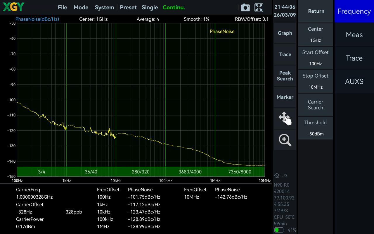Click the -123.47dBc/Hz phase noise value
Screen dimensions: 374x234
point(144,212)
